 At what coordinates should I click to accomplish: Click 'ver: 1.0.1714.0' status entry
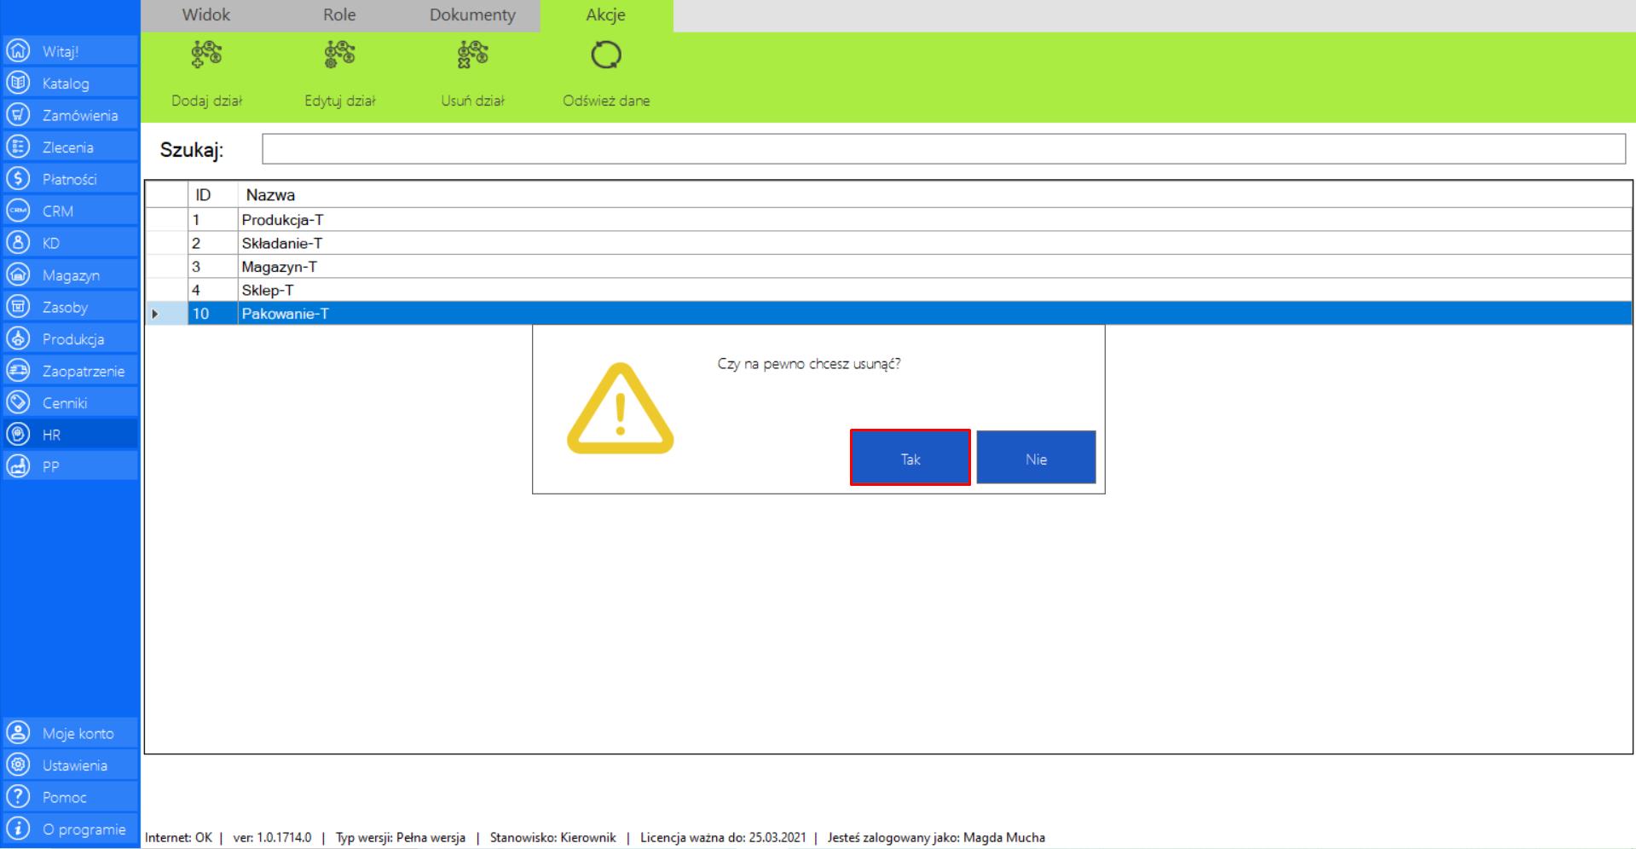272,837
